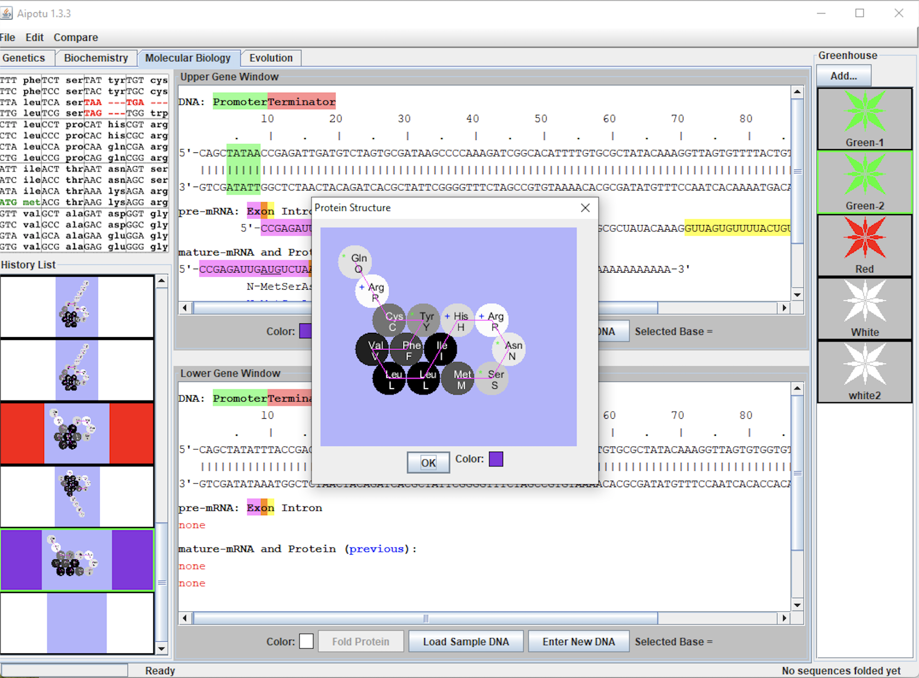Open the Compare menu
919x678 pixels.
coord(75,38)
